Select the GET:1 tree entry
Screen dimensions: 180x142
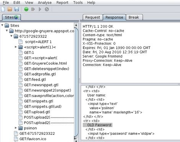coord(29,53)
